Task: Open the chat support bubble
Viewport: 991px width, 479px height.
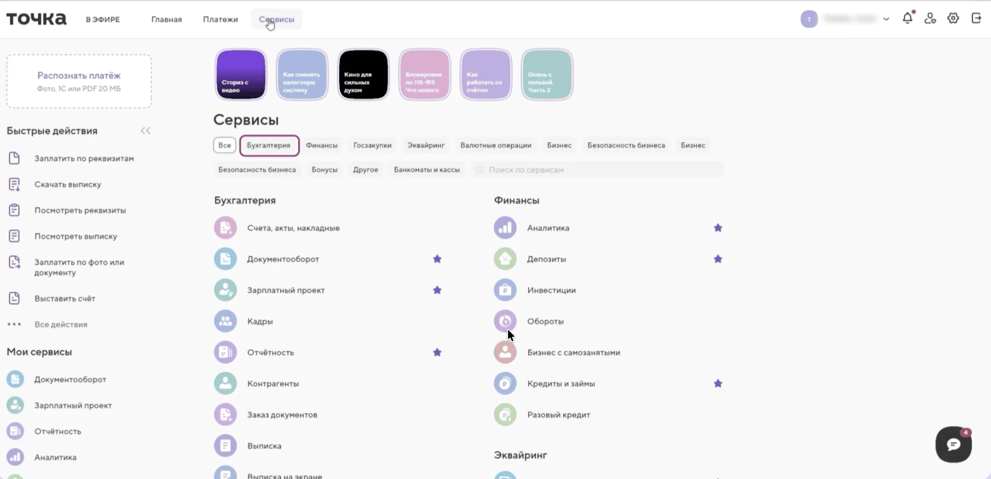Action: point(953,444)
